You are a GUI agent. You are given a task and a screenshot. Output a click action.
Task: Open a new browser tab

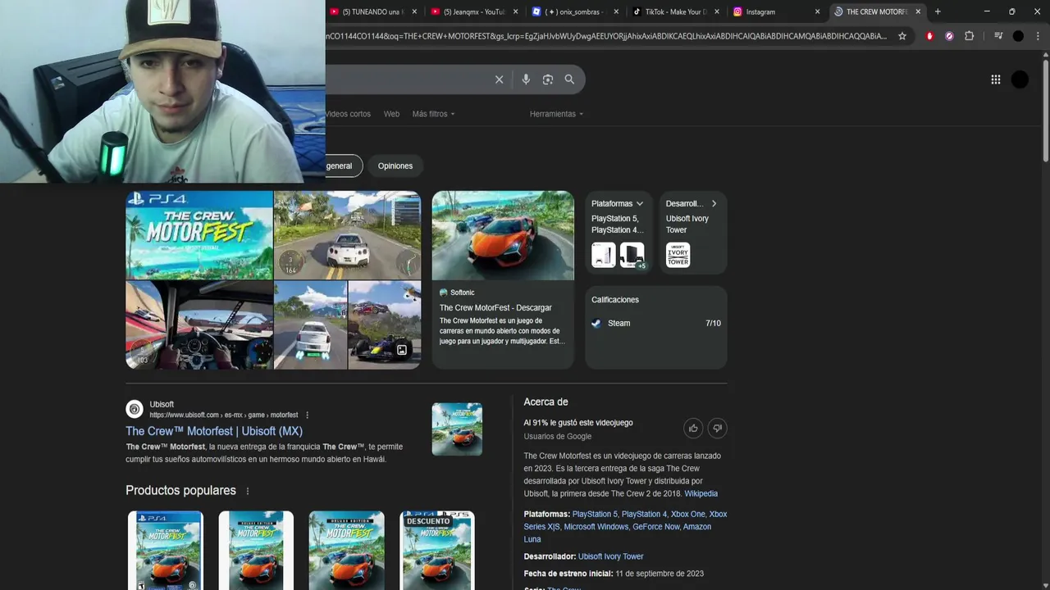pos(938,11)
